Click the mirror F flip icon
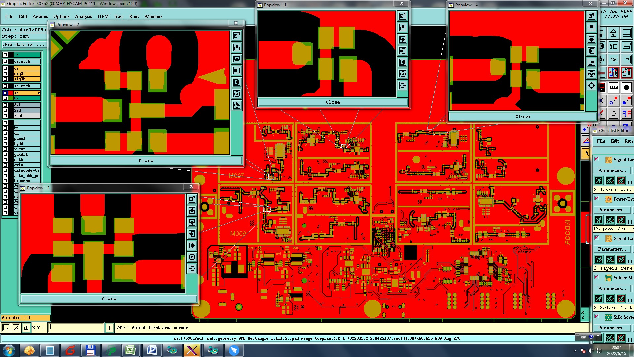The width and height of the screenshot is (634, 357). pyautogui.click(x=626, y=114)
